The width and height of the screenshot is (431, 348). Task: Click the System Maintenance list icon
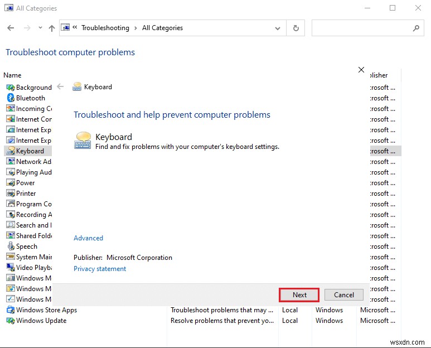coord(11,257)
